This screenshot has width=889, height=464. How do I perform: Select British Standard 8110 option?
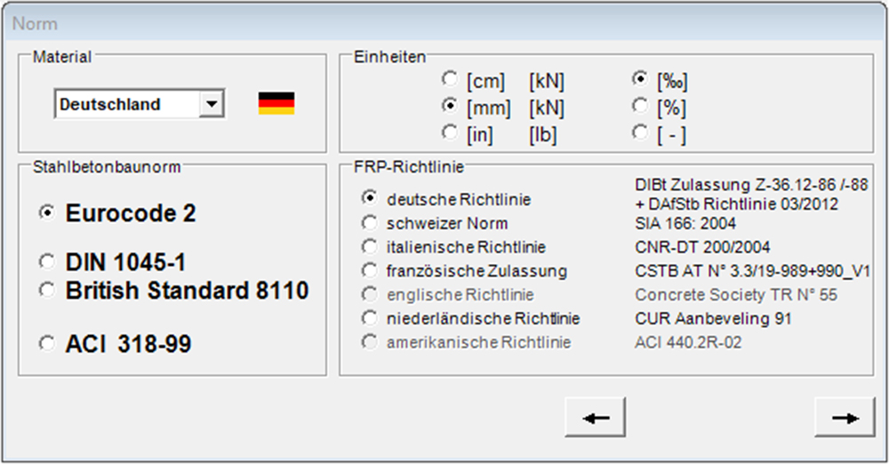point(47,291)
